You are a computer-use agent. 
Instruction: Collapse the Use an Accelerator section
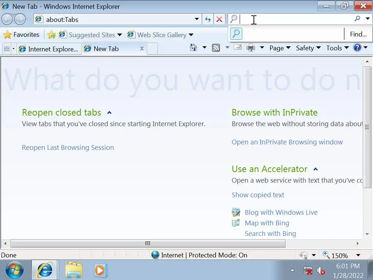click(315, 169)
